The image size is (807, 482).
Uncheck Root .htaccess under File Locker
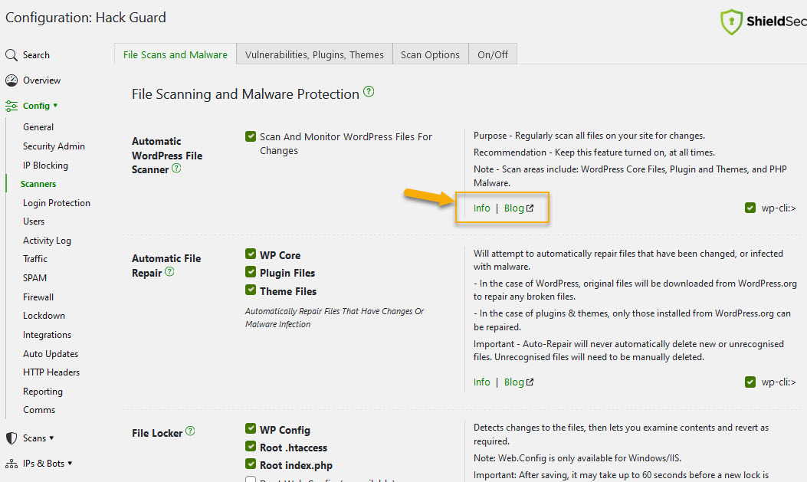tap(250, 447)
